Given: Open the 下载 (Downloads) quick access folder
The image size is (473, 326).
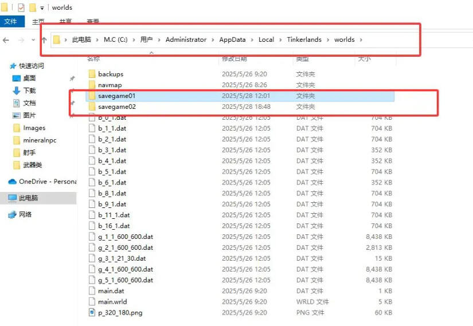Looking at the screenshot, I should click(29, 91).
